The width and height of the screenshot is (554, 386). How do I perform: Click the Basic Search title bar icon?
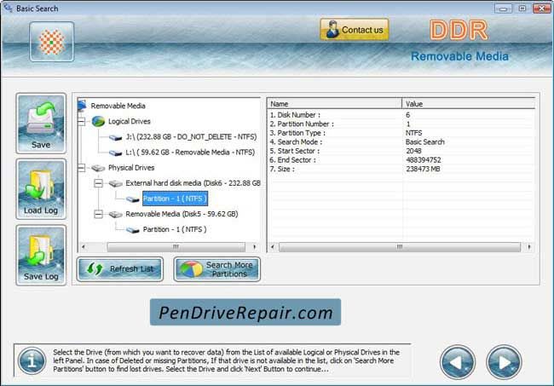[8, 8]
